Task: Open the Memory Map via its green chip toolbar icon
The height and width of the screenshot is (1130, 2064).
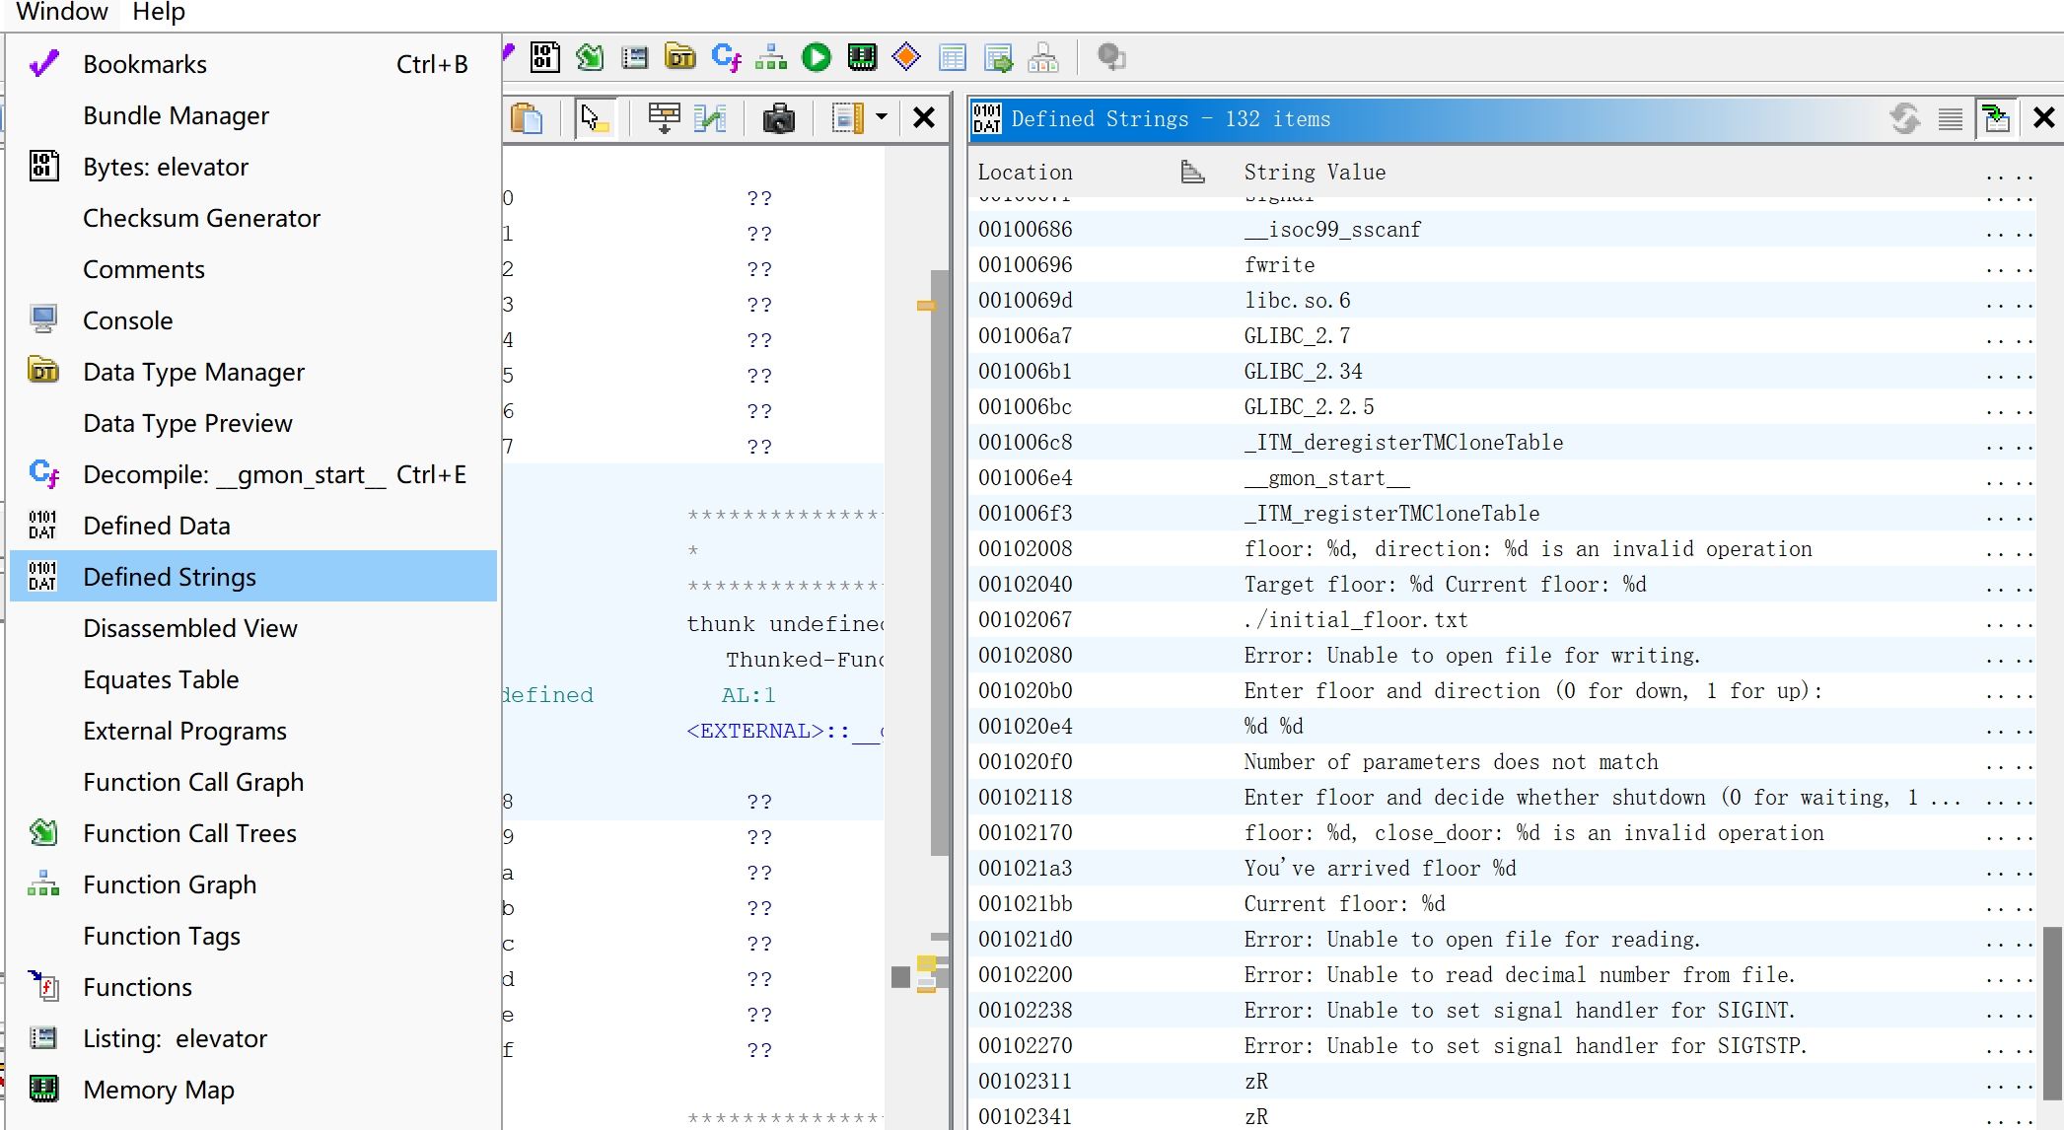Action: coord(862,58)
